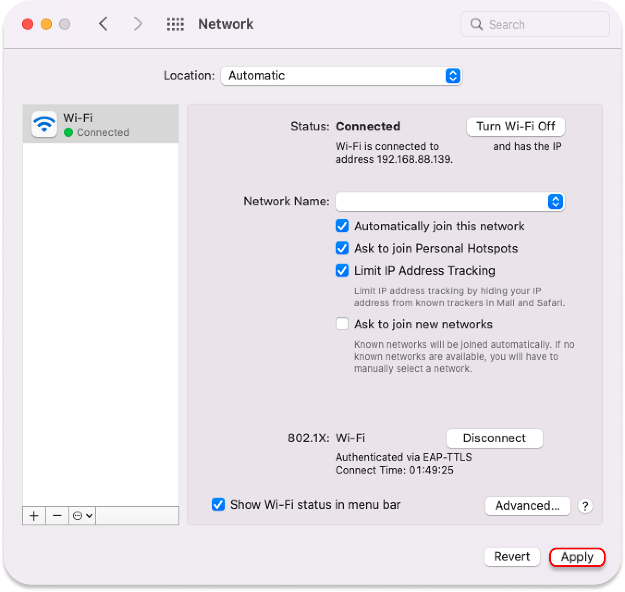This screenshot has height=592, width=625.
Task: Disable Ask to join Personal Hotspots
Action: 342,248
